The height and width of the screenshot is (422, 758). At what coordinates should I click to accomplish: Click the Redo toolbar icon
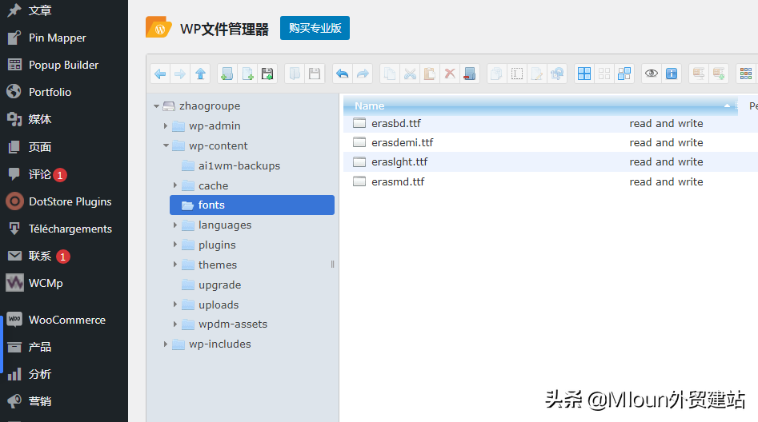[x=363, y=74]
